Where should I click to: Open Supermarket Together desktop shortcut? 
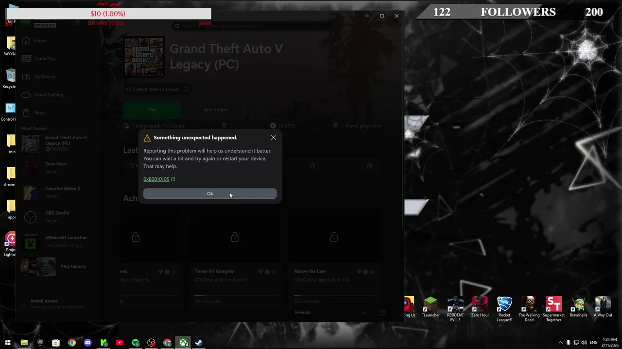tap(553, 309)
